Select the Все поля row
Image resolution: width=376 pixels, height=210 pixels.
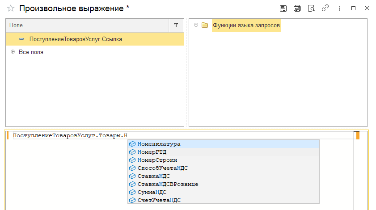tap(95, 52)
